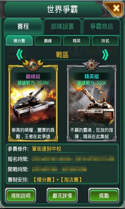Go to previous 戰區 with left double-arrow
125x209 pixels.
(19, 54)
